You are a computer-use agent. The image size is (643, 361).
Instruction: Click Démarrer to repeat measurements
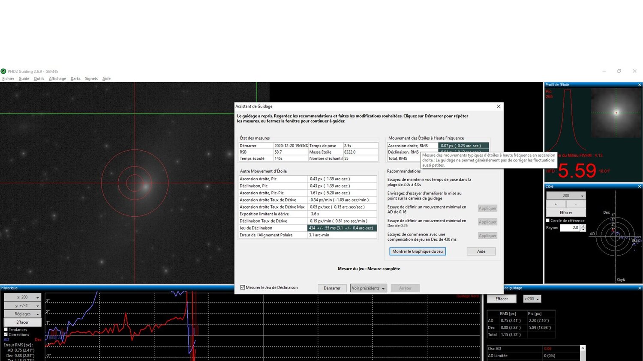coord(332,288)
